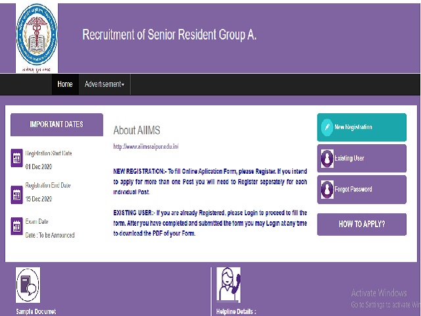421x316 pixels.
Task: Click 'Date : To be Announced' text
Action: coord(50,235)
